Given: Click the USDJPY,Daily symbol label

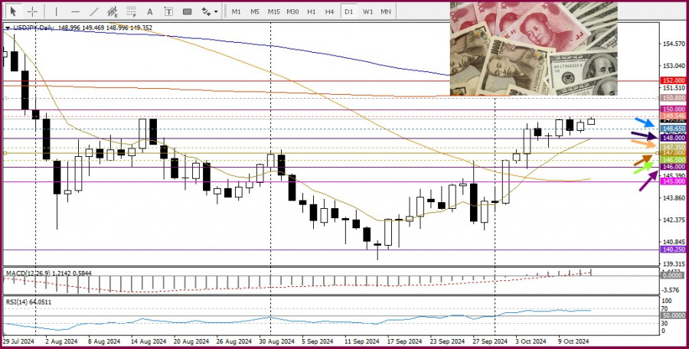Looking at the screenshot, I should point(34,28).
